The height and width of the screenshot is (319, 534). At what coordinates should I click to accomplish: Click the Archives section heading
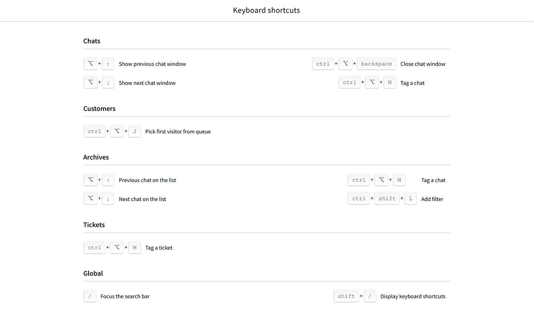tap(96, 157)
